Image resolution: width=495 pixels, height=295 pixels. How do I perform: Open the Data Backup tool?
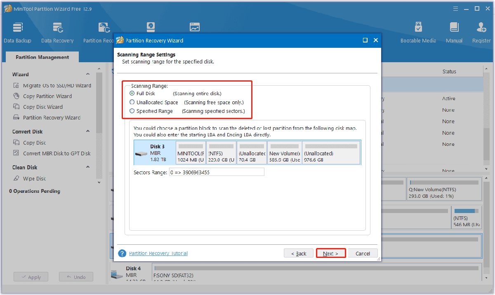[x=17, y=32]
